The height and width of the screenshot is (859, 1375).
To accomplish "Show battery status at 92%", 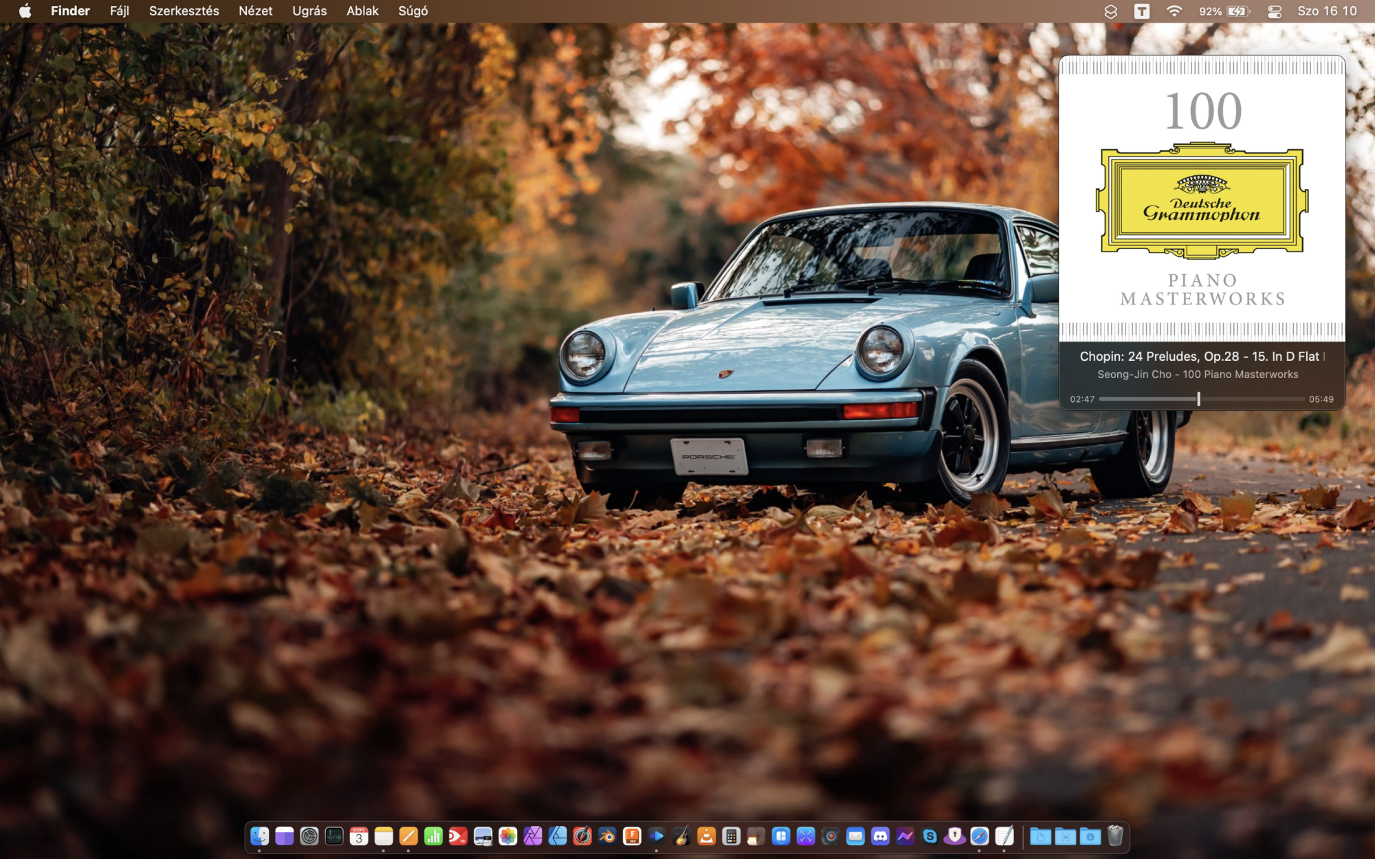I will [1224, 11].
